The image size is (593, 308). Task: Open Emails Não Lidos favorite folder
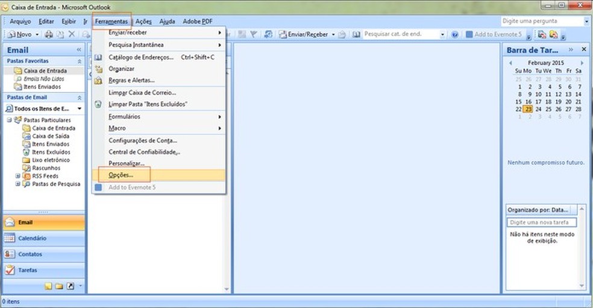pyautogui.click(x=40, y=79)
